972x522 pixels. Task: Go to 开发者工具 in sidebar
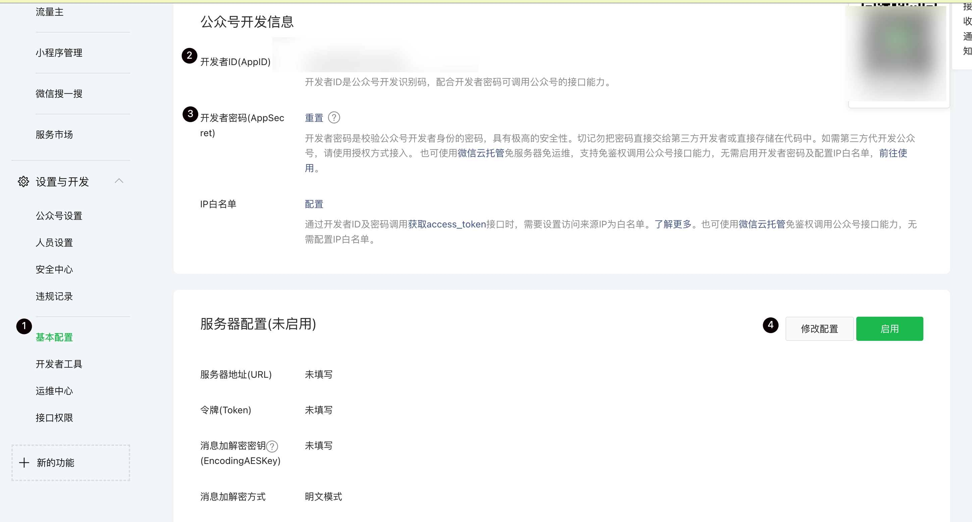coord(58,364)
